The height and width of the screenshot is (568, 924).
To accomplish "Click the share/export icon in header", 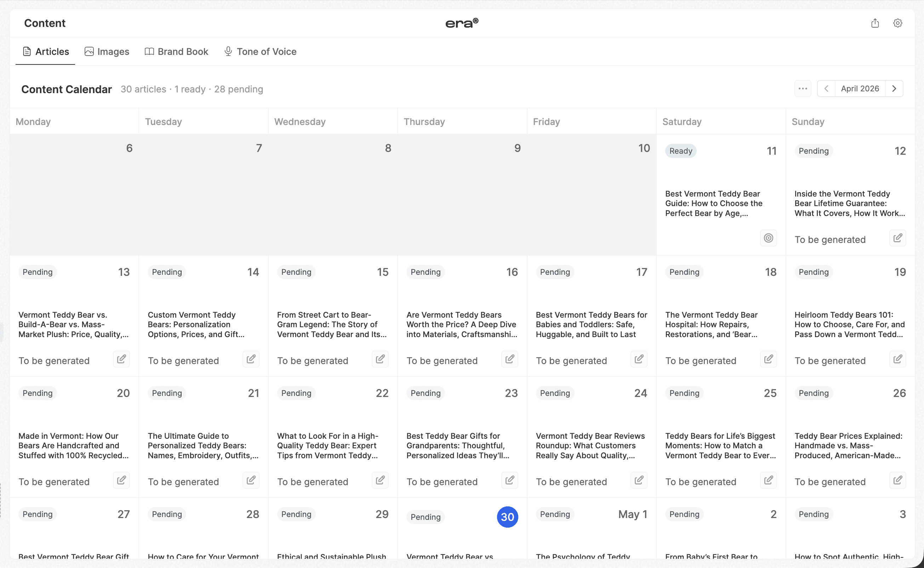I will click(875, 23).
